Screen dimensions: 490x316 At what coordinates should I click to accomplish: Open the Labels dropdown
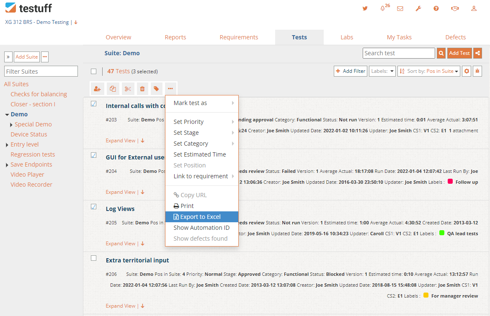(x=382, y=71)
